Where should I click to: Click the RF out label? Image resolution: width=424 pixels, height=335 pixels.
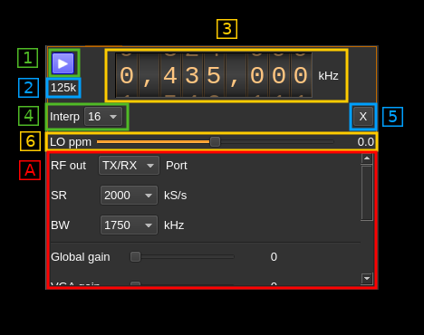(x=68, y=166)
